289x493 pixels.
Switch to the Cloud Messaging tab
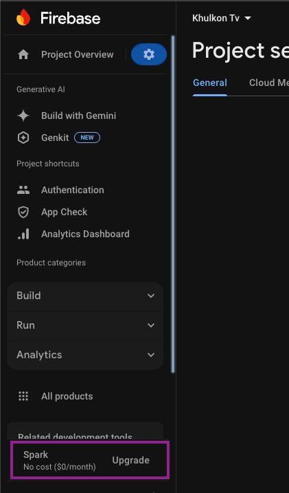coord(269,83)
